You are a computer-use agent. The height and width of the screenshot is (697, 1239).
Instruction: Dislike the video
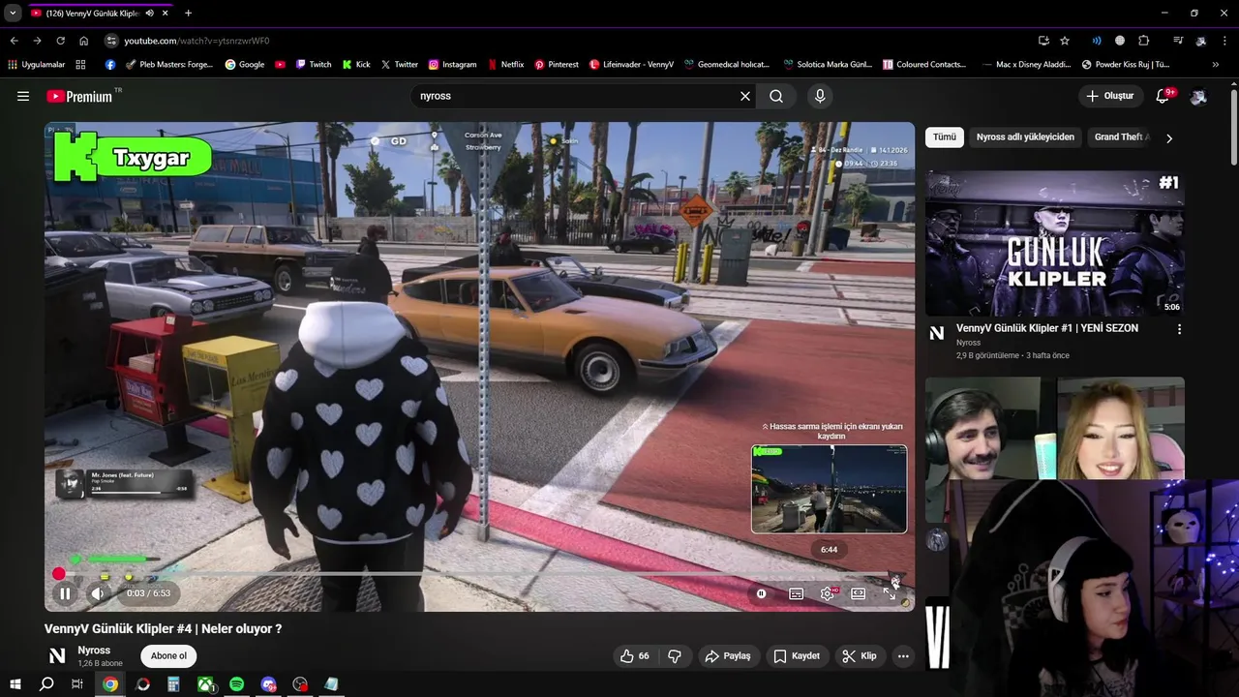(x=675, y=655)
